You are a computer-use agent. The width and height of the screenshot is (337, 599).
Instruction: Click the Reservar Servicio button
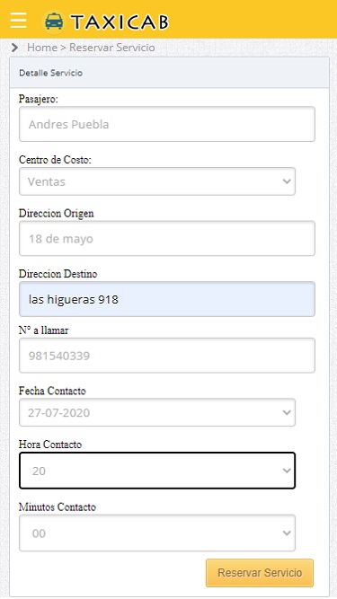pyautogui.click(x=260, y=573)
